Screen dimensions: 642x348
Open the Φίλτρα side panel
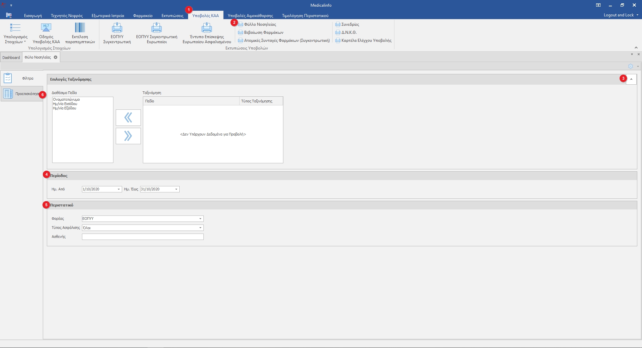[x=22, y=78]
